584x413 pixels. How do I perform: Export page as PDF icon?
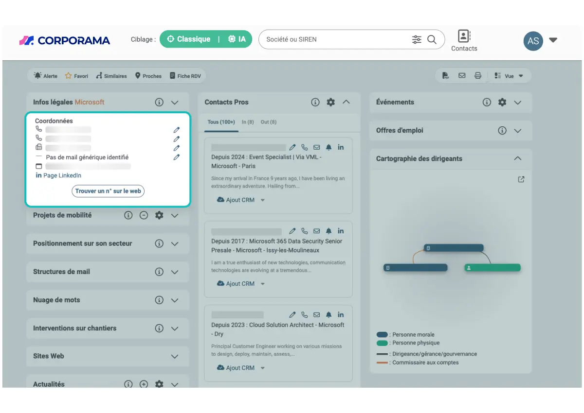pyautogui.click(x=446, y=76)
